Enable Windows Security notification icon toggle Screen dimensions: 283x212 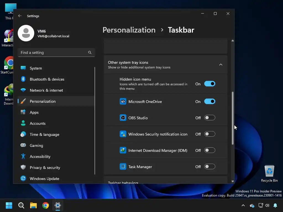pos(210,134)
